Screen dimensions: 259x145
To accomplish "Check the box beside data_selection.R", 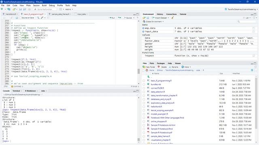I will click(x=144, y=92).
